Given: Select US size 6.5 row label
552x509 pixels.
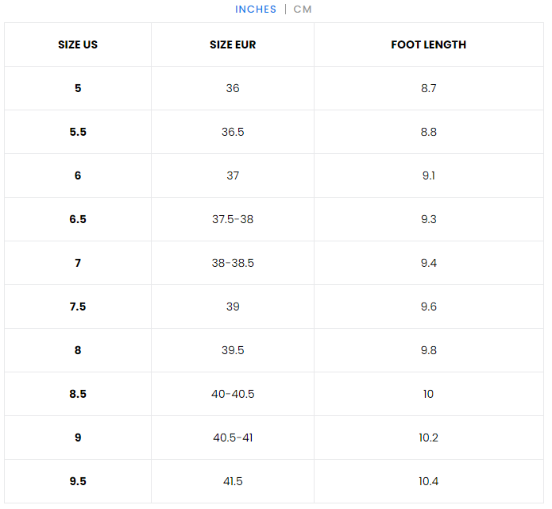Looking at the screenshot, I should point(78,219).
